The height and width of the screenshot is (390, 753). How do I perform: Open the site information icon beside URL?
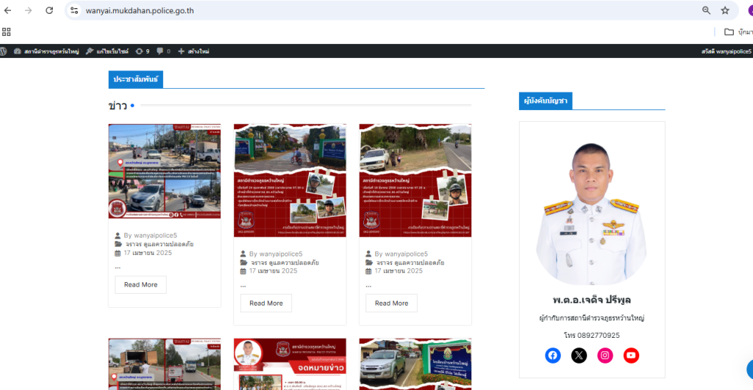[x=74, y=10]
